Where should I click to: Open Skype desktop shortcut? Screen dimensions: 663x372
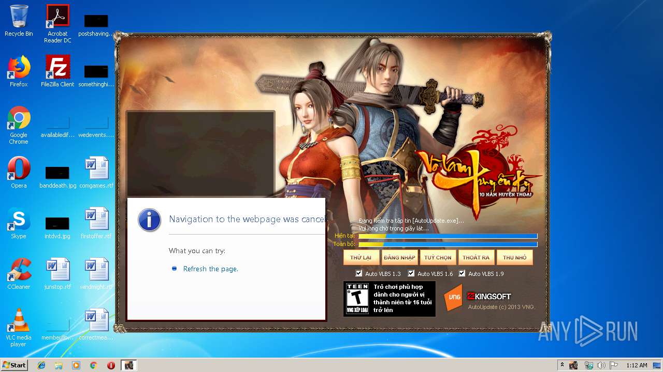(x=19, y=223)
